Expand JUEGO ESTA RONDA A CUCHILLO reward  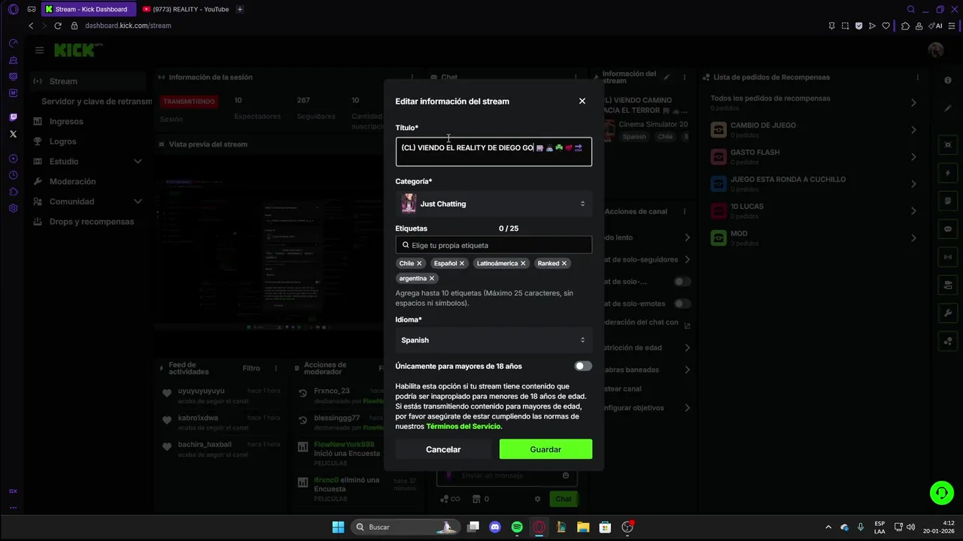coord(913,184)
